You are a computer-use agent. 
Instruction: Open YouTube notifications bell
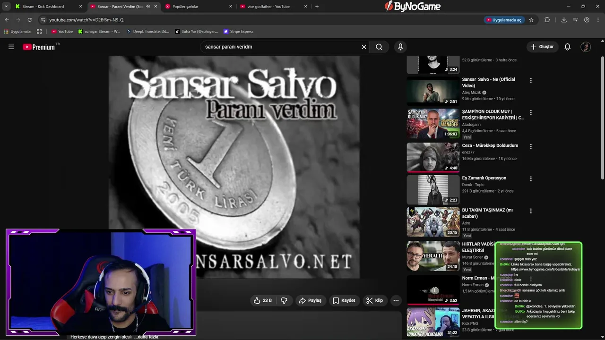(x=568, y=47)
